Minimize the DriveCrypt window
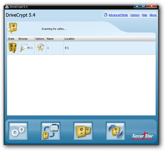165x151 pixels. pyautogui.click(x=137, y=6)
